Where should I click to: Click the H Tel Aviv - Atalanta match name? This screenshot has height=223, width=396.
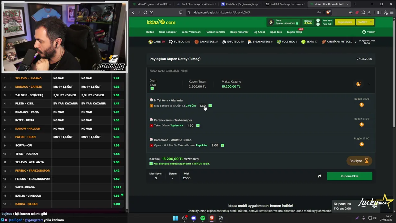point(168,100)
